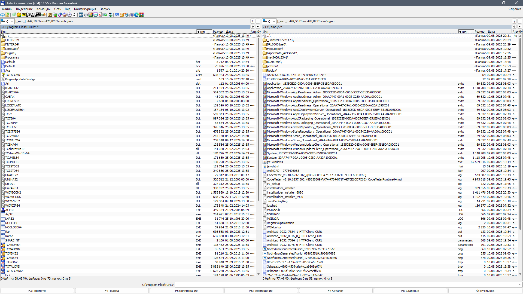The height and width of the screenshot is (294, 523).
Task: Open the left panel drive dropdown
Action: [x=7, y=21]
